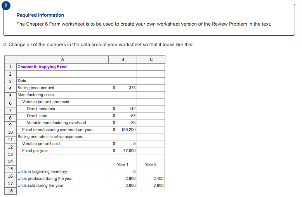This screenshot has width=302, height=197.
Task: Select 'Manufacturing costs:' cell
Action: pos(62,95)
